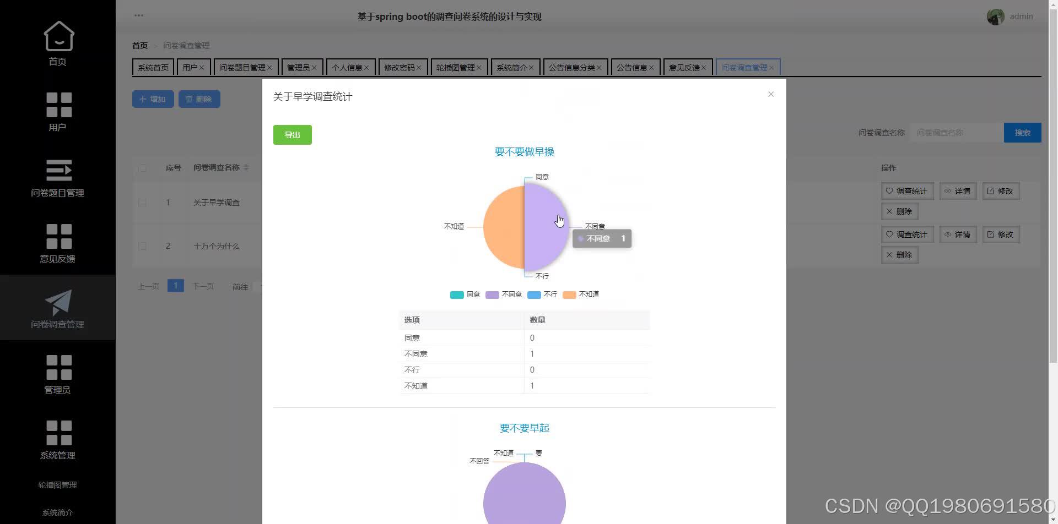
Task: Open 问卷调查管理 paper plane icon
Action: pyautogui.click(x=58, y=302)
